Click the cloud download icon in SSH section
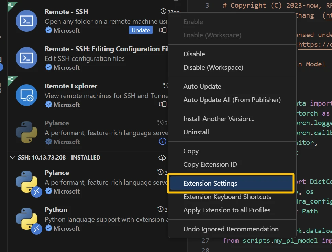Image resolution: width=332 pixels, height=252 pixels. (162, 157)
